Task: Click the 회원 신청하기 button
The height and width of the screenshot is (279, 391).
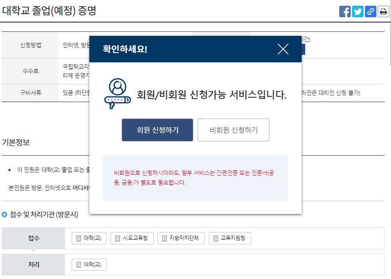Action: (157, 130)
